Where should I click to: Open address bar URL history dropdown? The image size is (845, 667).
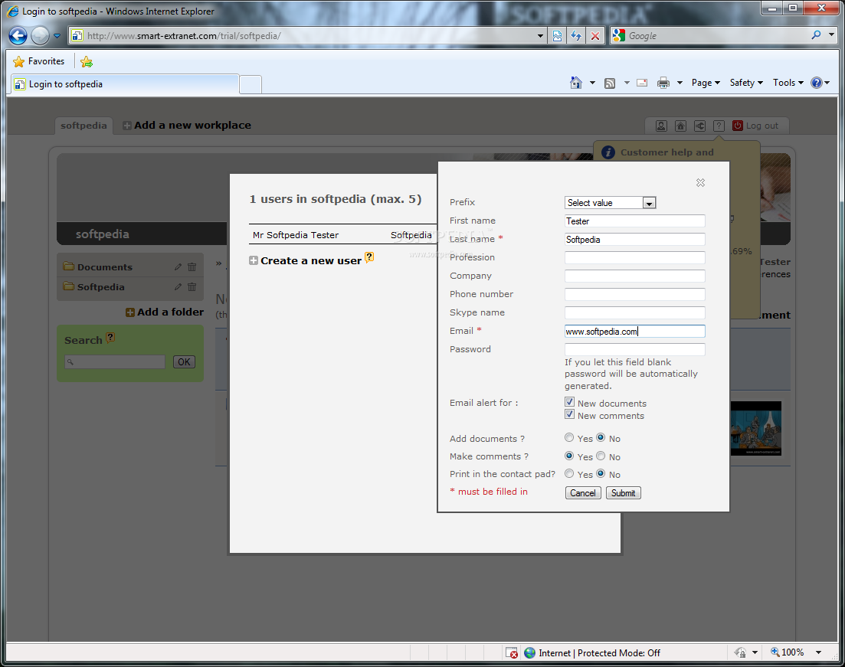pyautogui.click(x=540, y=36)
